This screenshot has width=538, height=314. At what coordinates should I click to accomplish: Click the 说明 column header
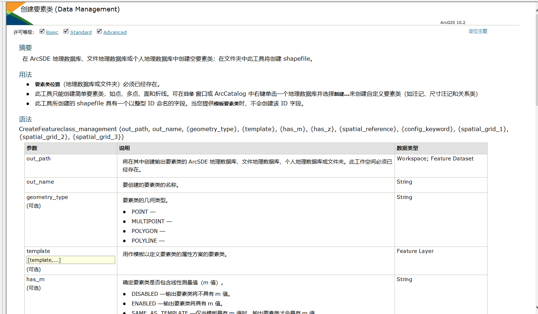(x=256, y=148)
